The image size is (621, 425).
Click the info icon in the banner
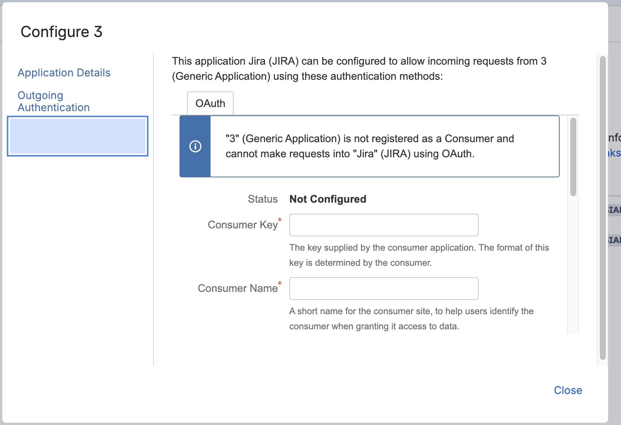coord(195,146)
